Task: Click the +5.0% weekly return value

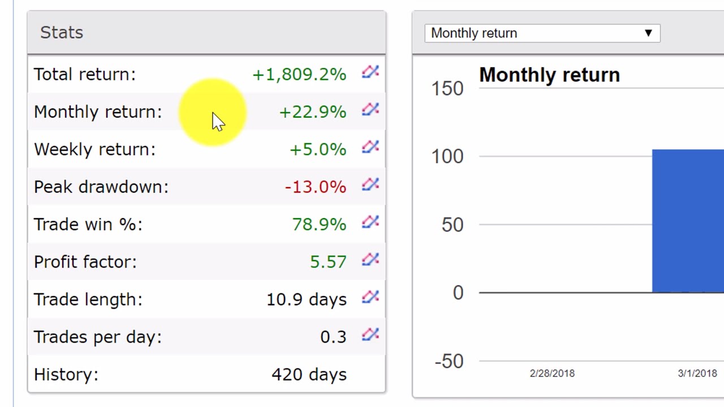Action: pos(318,149)
